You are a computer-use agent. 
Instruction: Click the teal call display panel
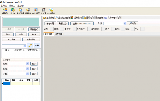[x=21, y=22]
